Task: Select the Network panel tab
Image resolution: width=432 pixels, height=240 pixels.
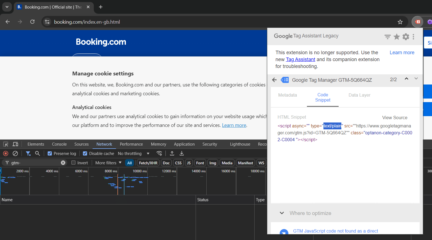Action: (x=104, y=144)
